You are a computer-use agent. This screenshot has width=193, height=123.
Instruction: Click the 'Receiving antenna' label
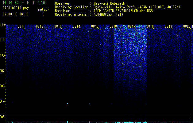(71, 14)
